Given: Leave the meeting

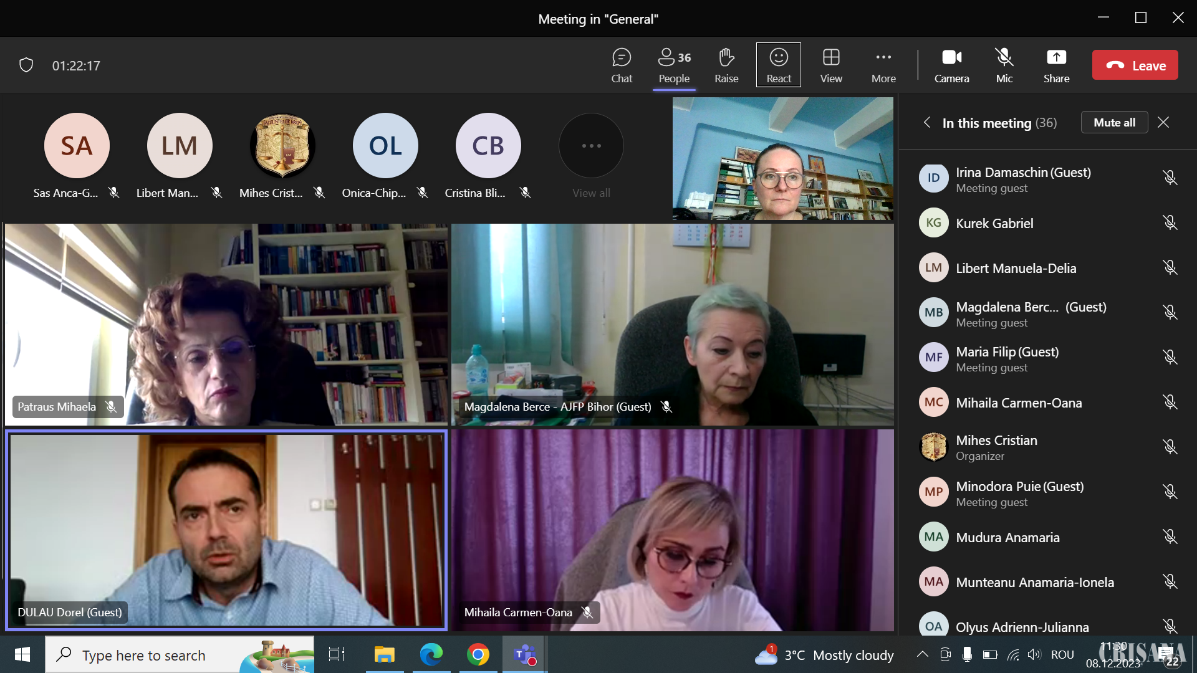Looking at the screenshot, I should pyautogui.click(x=1135, y=65).
